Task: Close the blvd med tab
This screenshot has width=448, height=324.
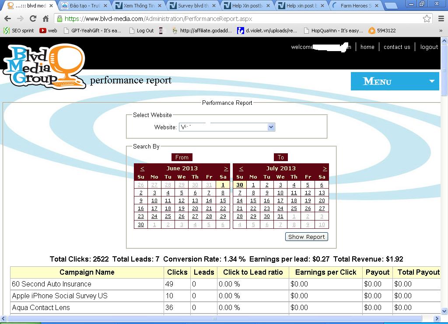Action: [x=51, y=5]
